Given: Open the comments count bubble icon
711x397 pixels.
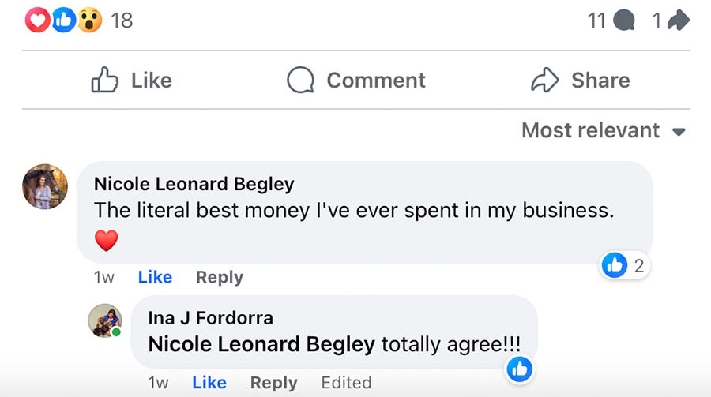Looking at the screenshot, I should (x=623, y=21).
